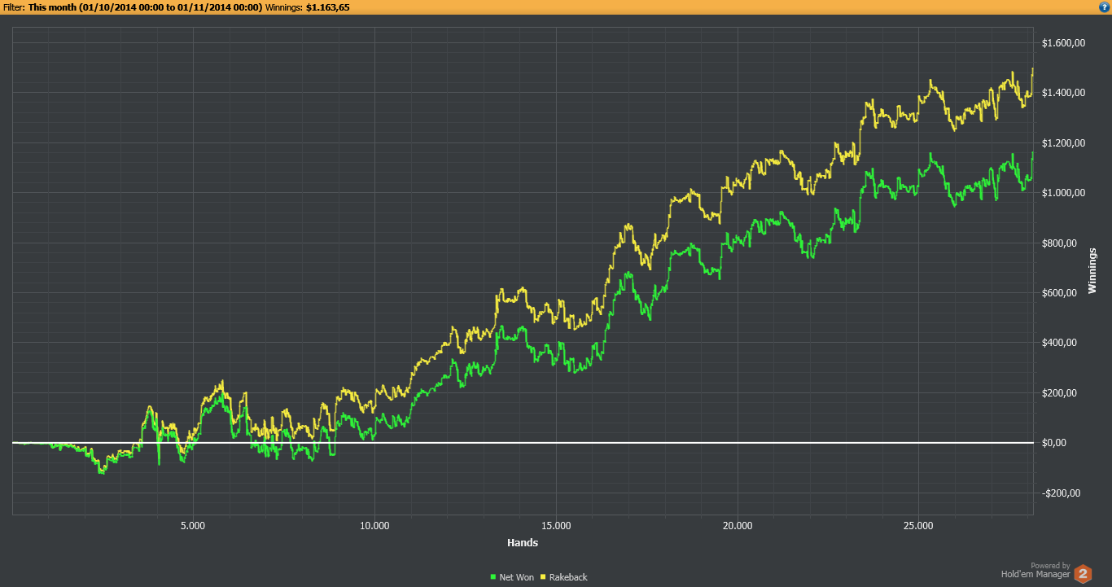Click the 10.000 hands axis label
The width and height of the screenshot is (1112, 587).
pyautogui.click(x=374, y=525)
